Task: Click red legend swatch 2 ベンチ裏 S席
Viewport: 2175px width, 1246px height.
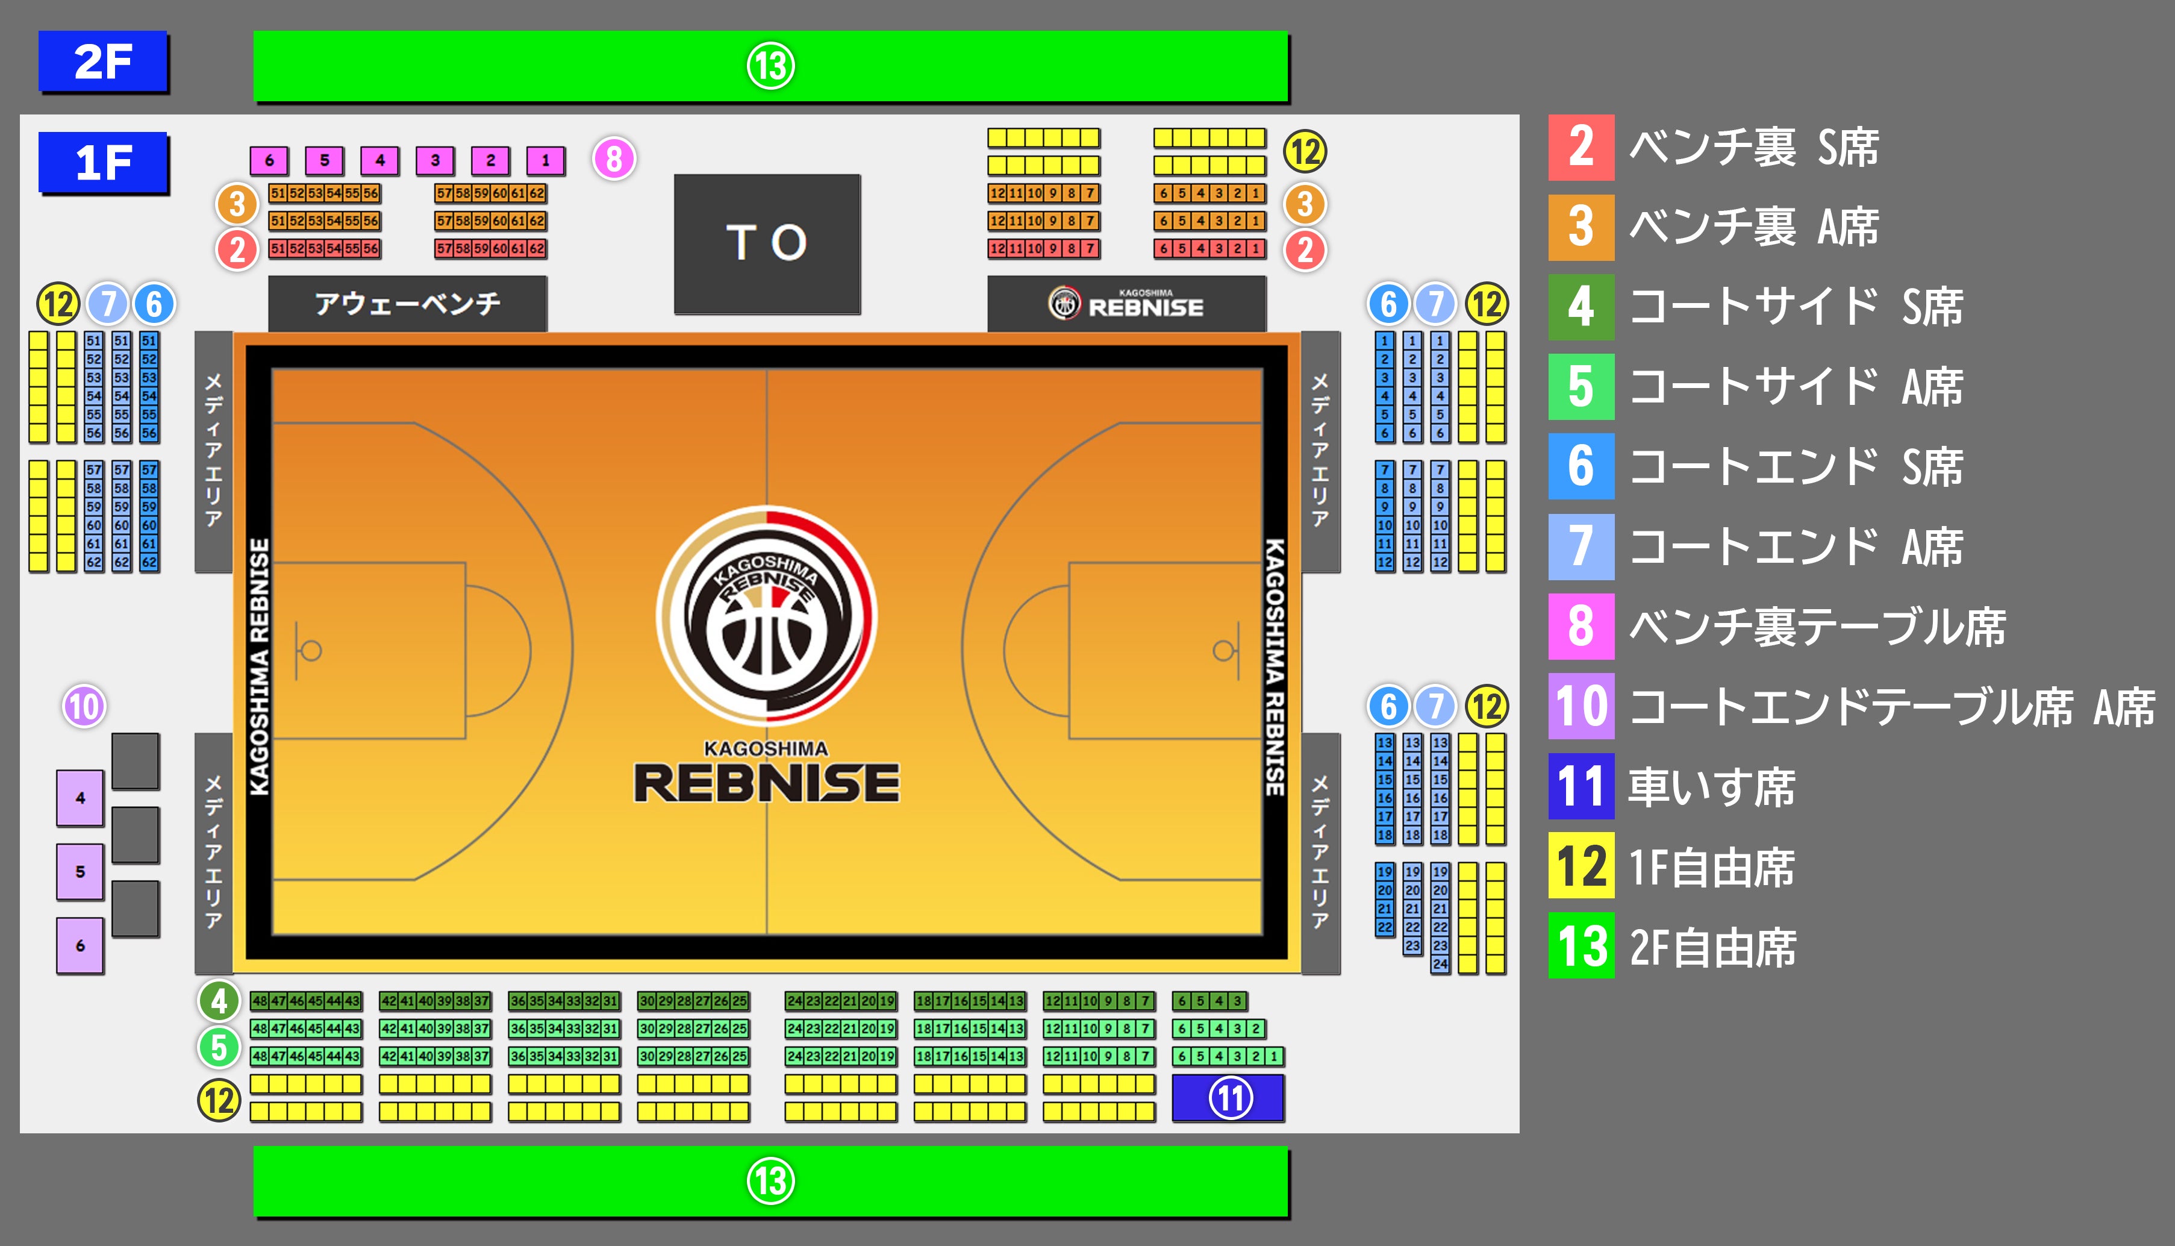Action: pyautogui.click(x=1581, y=147)
